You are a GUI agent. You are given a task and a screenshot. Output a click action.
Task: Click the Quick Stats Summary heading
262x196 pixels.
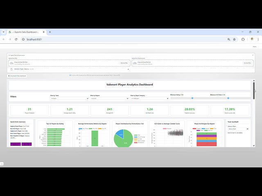(18, 122)
